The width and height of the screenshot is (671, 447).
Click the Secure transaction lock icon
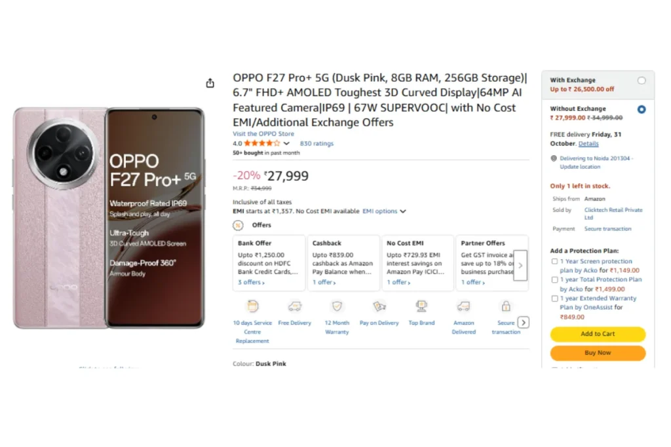click(x=506, y=306)
